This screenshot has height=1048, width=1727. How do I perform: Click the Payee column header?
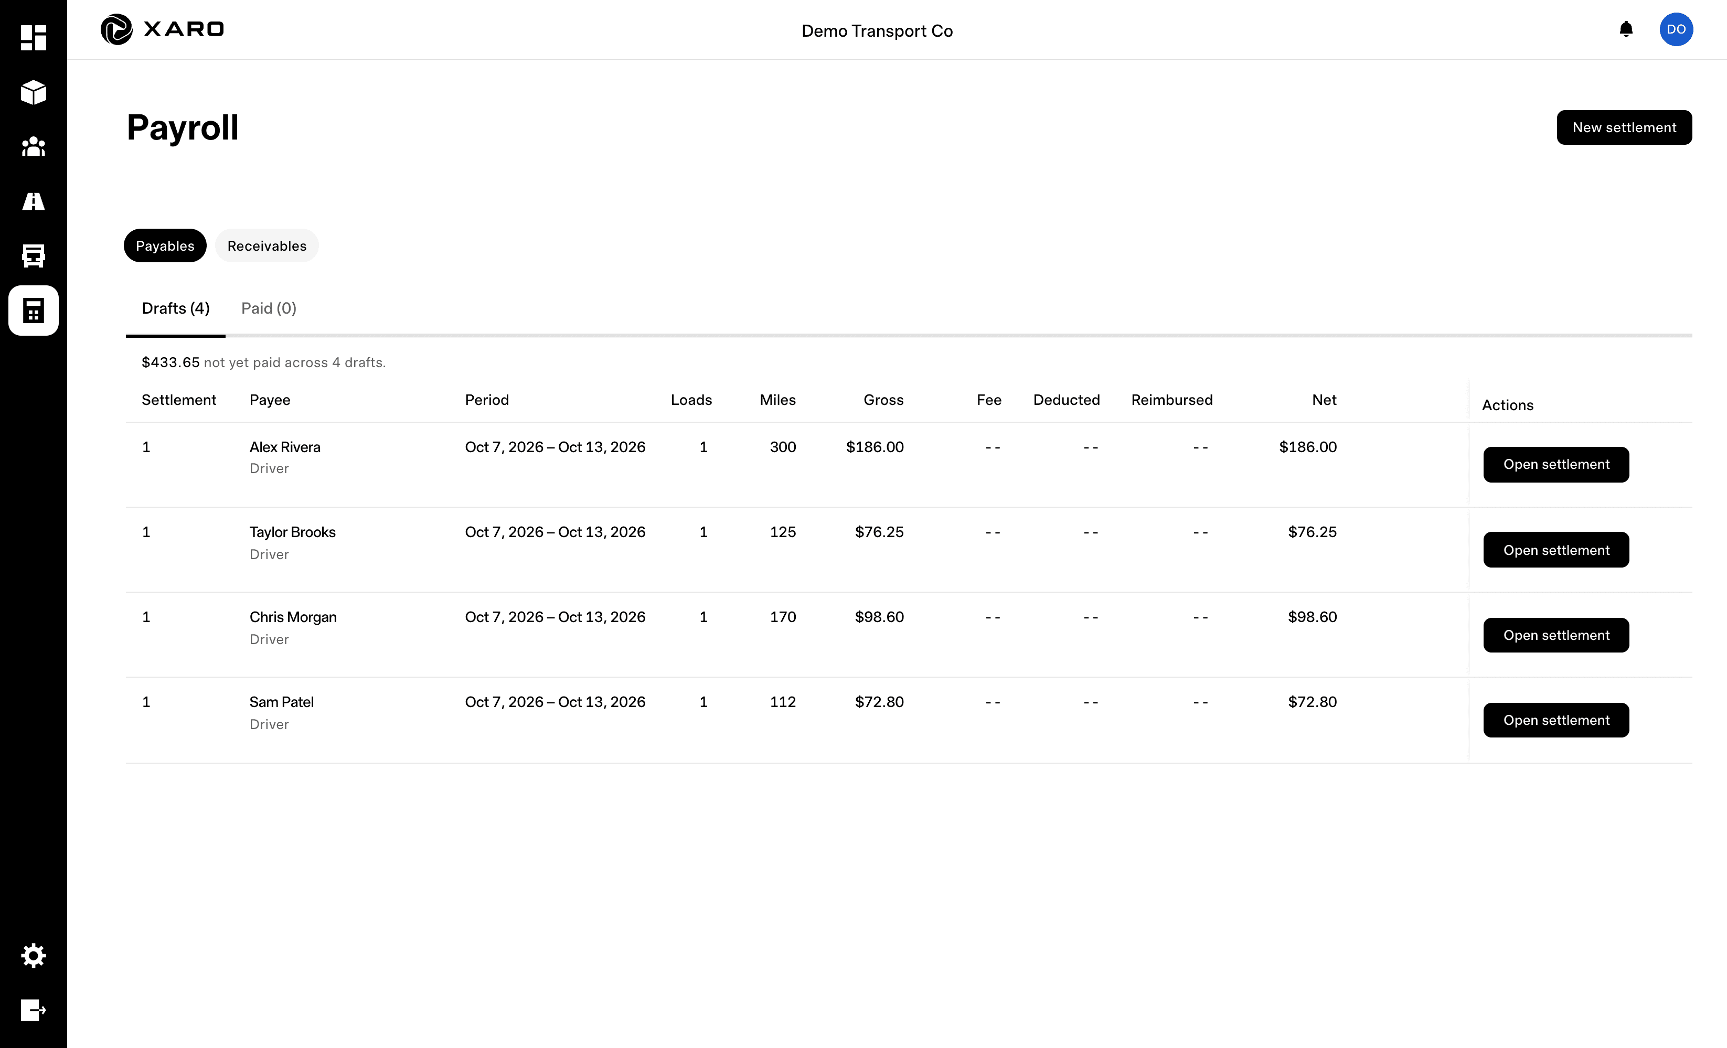tap(270, 400)
